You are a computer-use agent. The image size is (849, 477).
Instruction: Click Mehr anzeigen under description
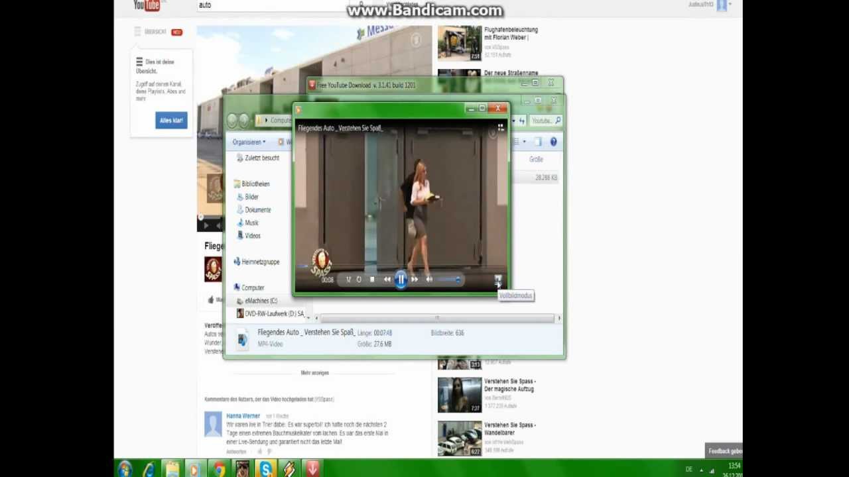coord(314,373)
